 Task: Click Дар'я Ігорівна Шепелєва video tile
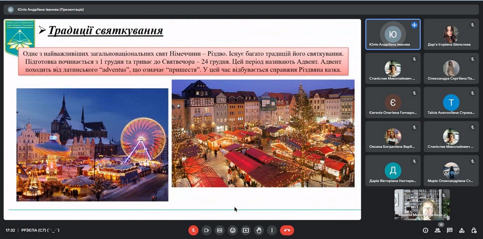coord(450,34)
